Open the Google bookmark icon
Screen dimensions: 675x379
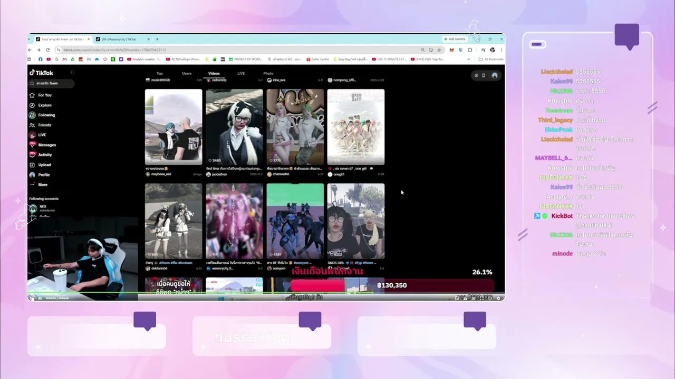pos(56,59)
